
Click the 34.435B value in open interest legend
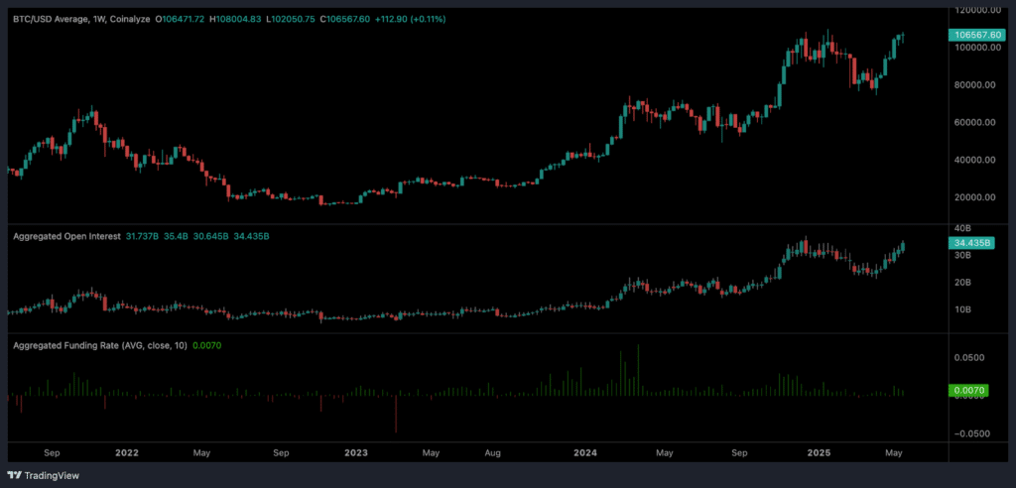pos(251,236)
